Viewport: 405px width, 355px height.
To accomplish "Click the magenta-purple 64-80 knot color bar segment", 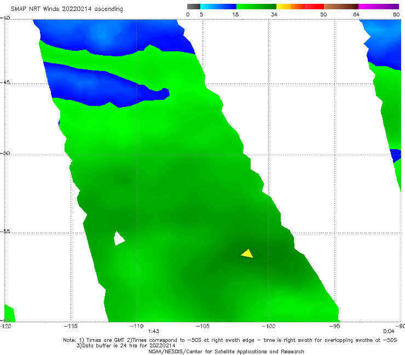I will click(x=379, y=7).
